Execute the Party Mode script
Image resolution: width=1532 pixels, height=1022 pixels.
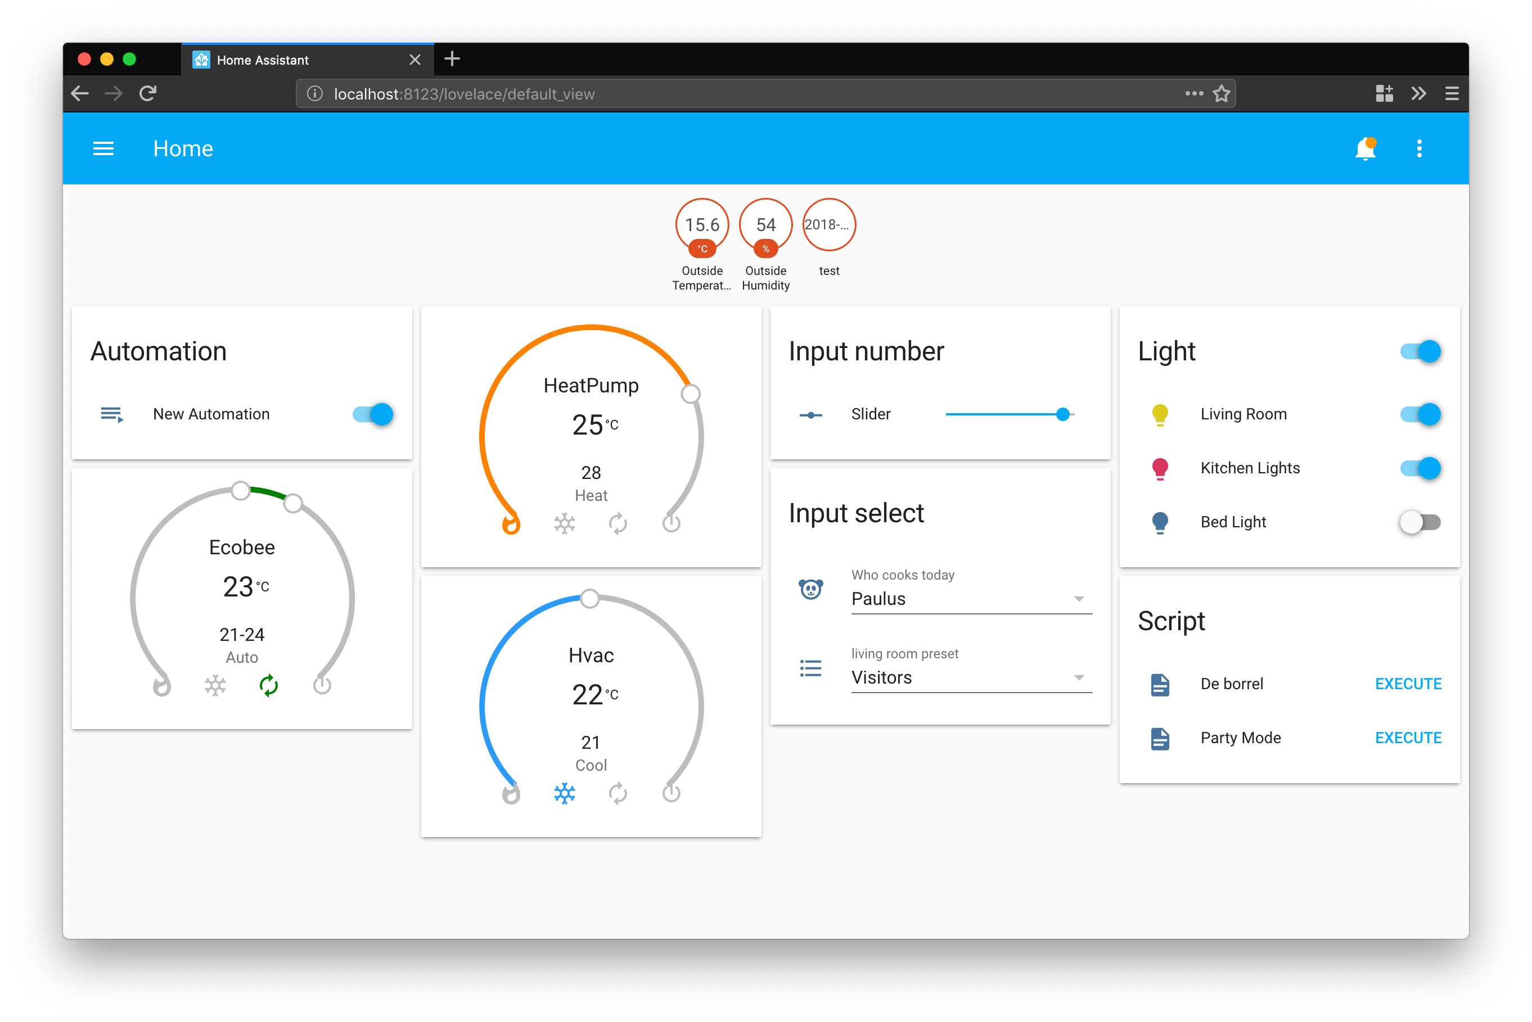1408,738
